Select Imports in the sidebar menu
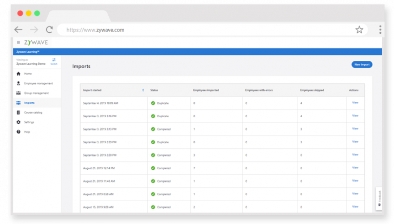Viewport: 394px width, 224px height. point(29,103)
